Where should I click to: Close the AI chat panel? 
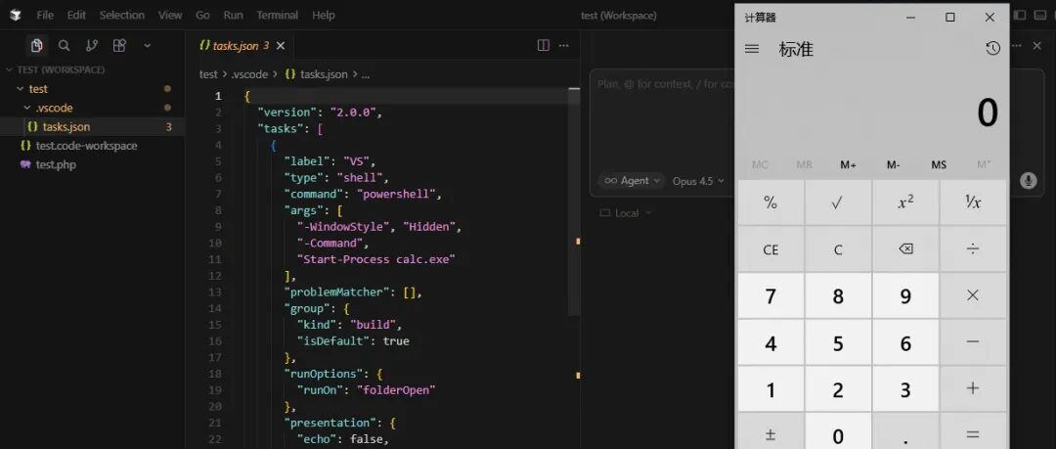tap(1037, 45)
